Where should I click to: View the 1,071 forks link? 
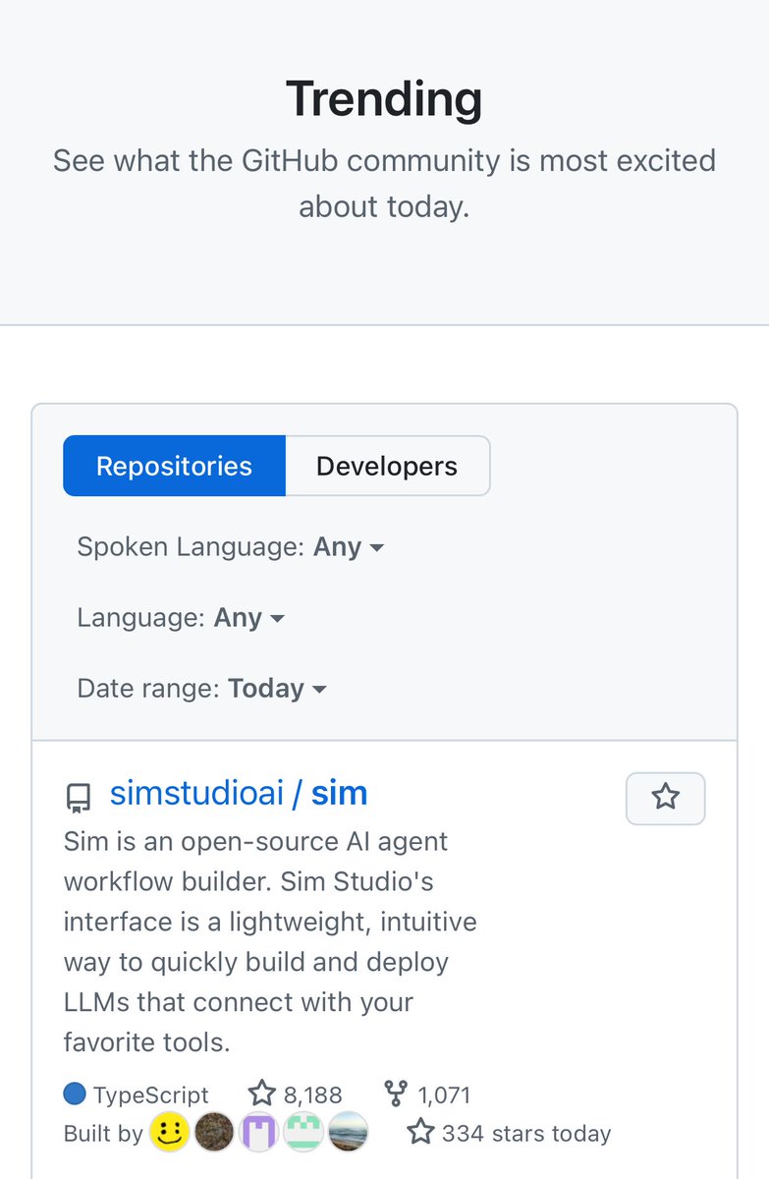(x=427, y=1094)
